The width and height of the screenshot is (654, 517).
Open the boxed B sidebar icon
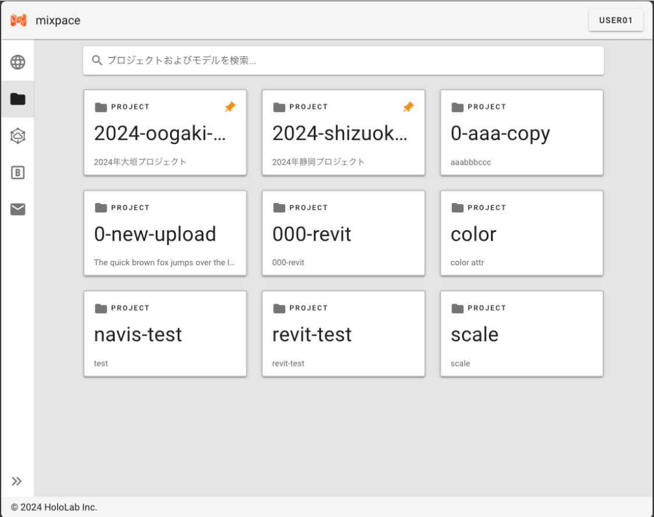pos(17,173)
